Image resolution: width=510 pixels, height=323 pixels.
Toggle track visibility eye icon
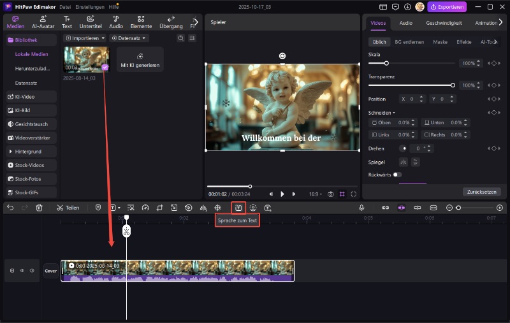pos(22,270)
